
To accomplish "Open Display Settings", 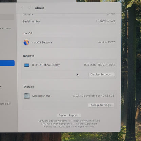I will pyautogui.click(x=102, y=75).
